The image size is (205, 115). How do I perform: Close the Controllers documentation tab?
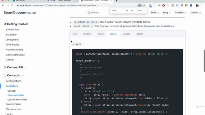pyautogui.click(x=111, y=1)
